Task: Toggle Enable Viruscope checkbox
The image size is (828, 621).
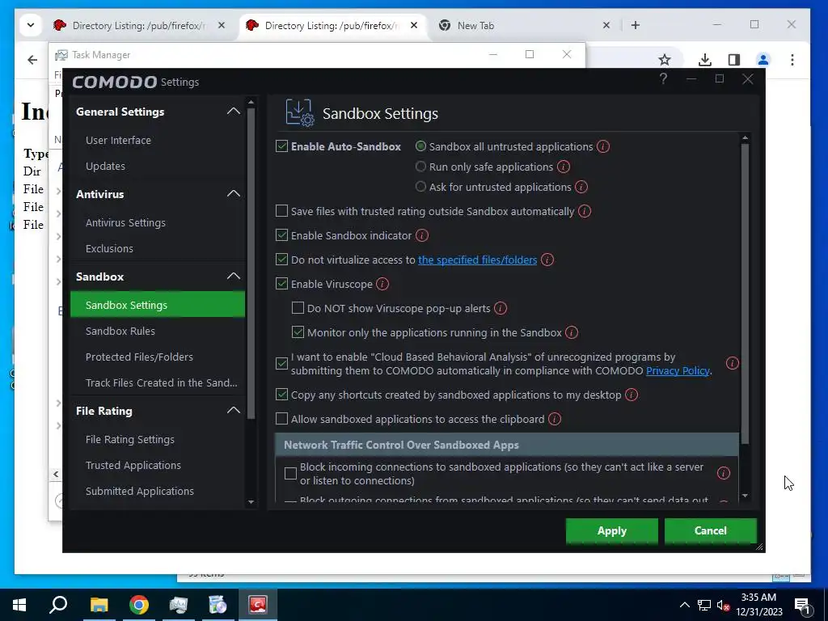Action: 282,284
